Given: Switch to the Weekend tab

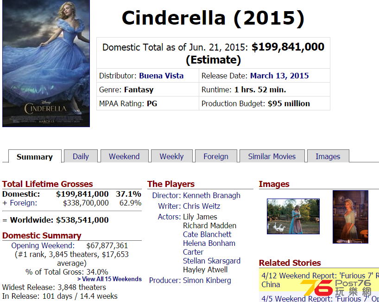Looking at the screenshot, I should (124, 156).
